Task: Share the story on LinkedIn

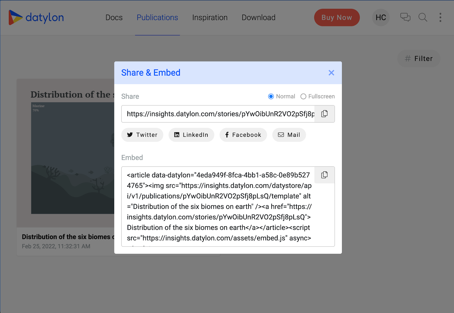Action: point(191,135)
